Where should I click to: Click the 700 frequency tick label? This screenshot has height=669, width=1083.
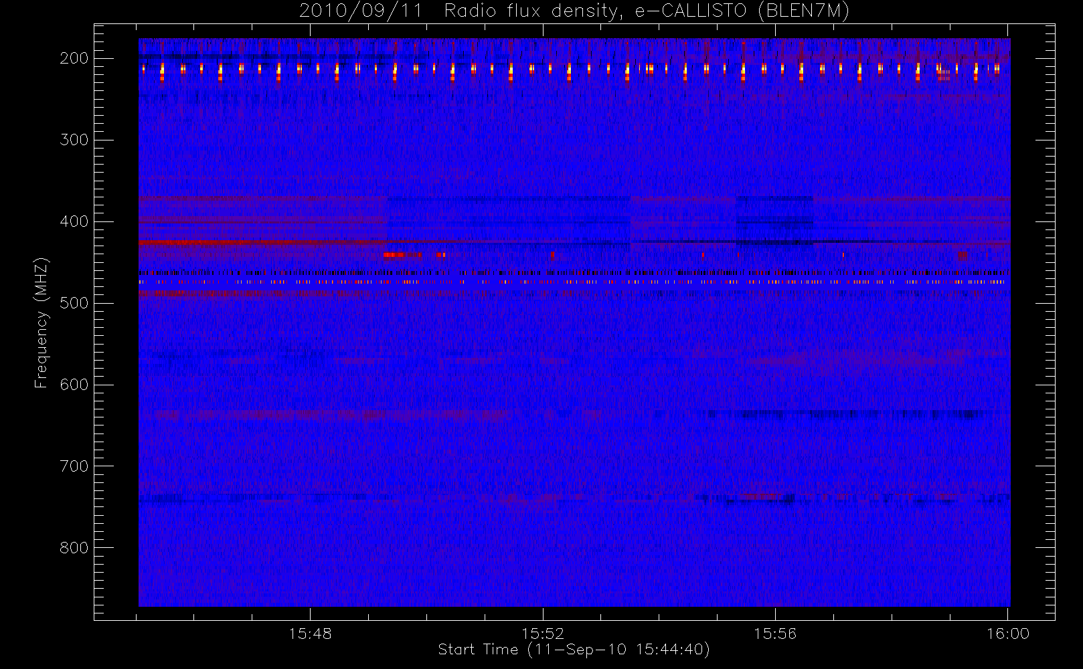click(74, 466)
